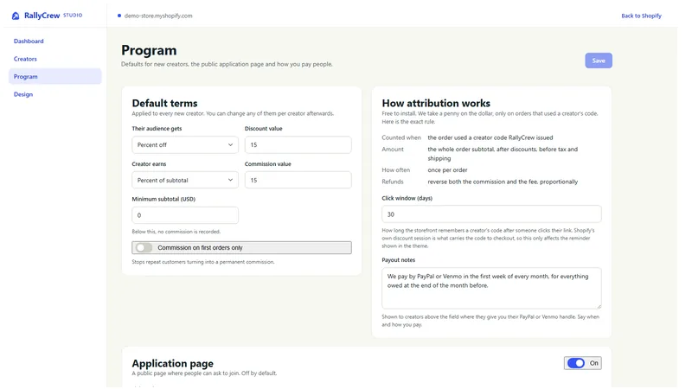Click the 'Below this, no commission is recorded' note

point(176,232)
